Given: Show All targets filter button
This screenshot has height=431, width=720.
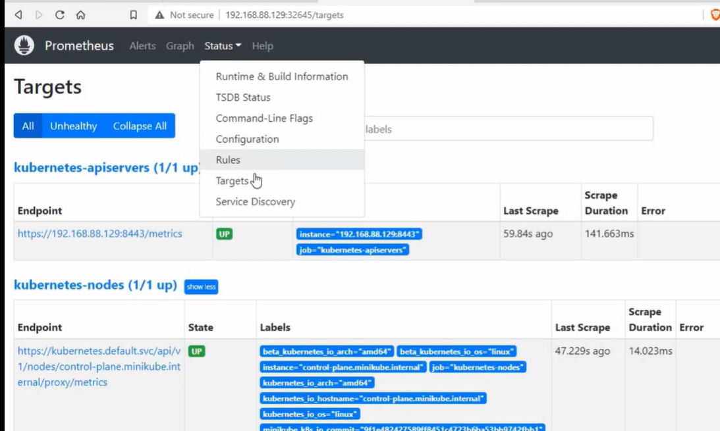Looking at the screenshot, I should [28, 126].
